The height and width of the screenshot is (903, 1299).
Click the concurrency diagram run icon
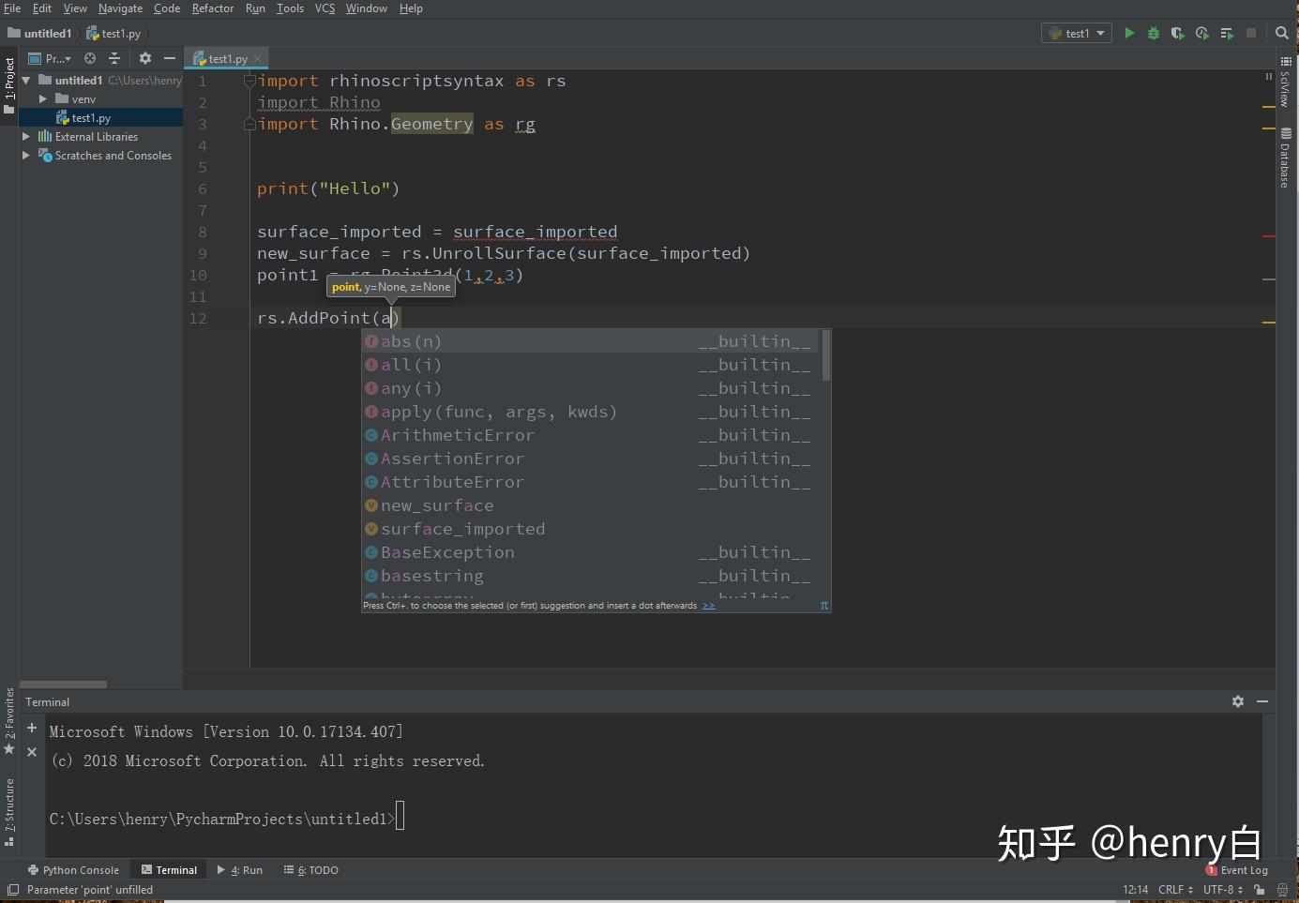point(1227,33)
